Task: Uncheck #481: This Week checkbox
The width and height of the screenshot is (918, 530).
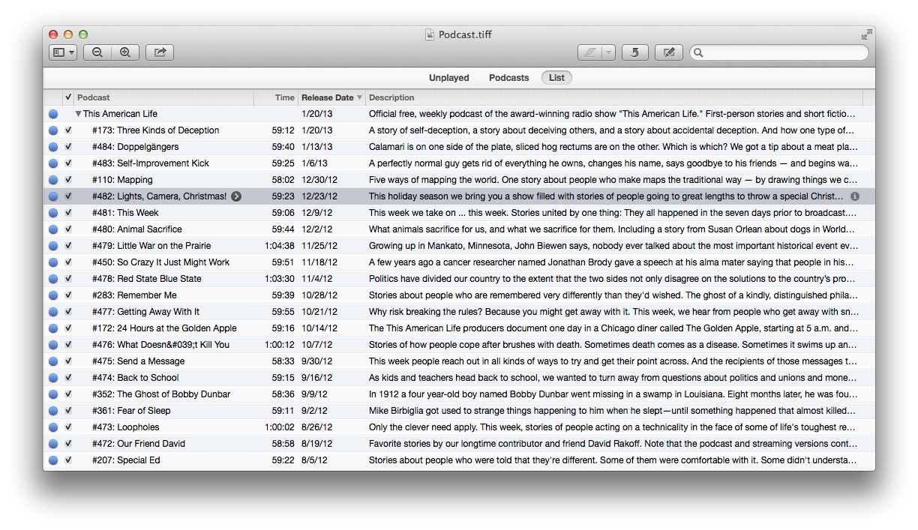Action: (68, 213)
